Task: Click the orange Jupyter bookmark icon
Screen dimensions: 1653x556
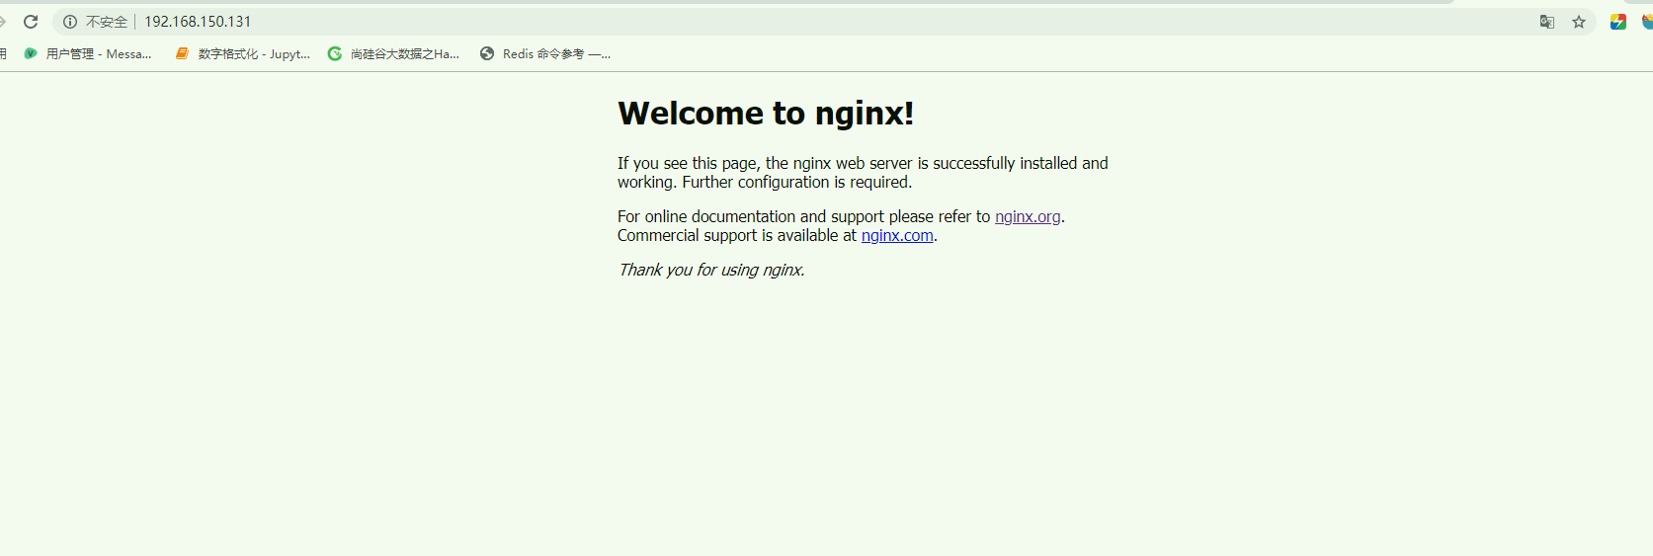Action: point(182,54)
